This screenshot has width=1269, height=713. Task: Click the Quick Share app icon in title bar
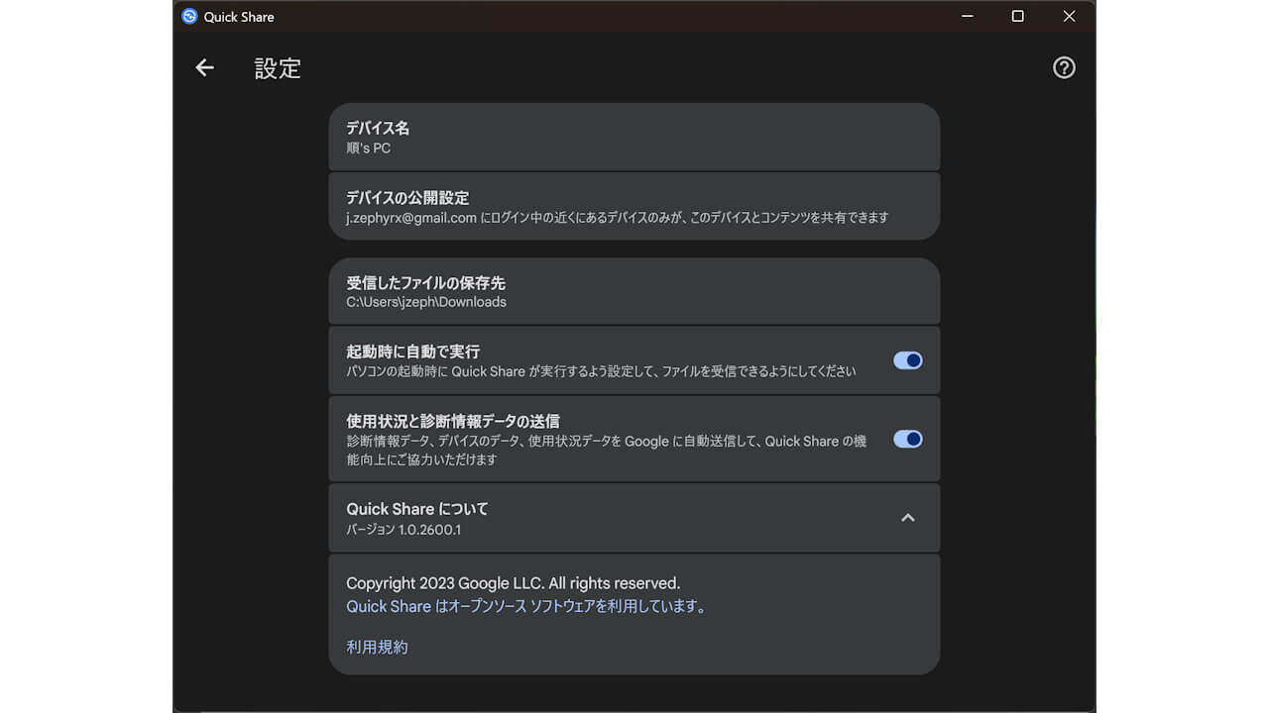click(x=189, y=16)
